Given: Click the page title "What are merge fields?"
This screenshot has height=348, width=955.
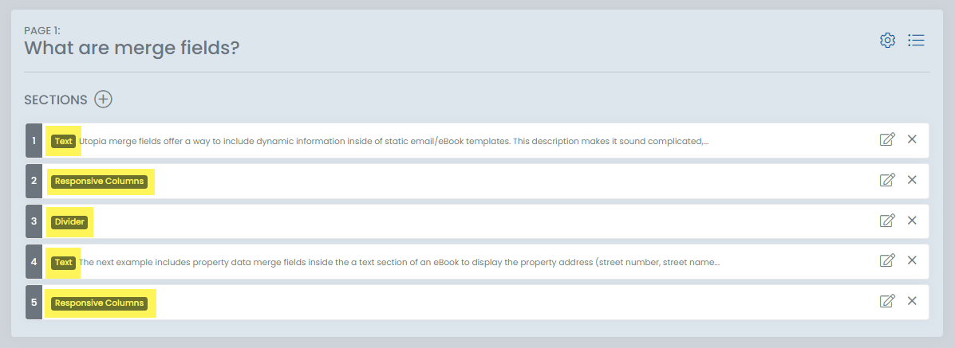Looking at the screenshot, I should 132,48.
